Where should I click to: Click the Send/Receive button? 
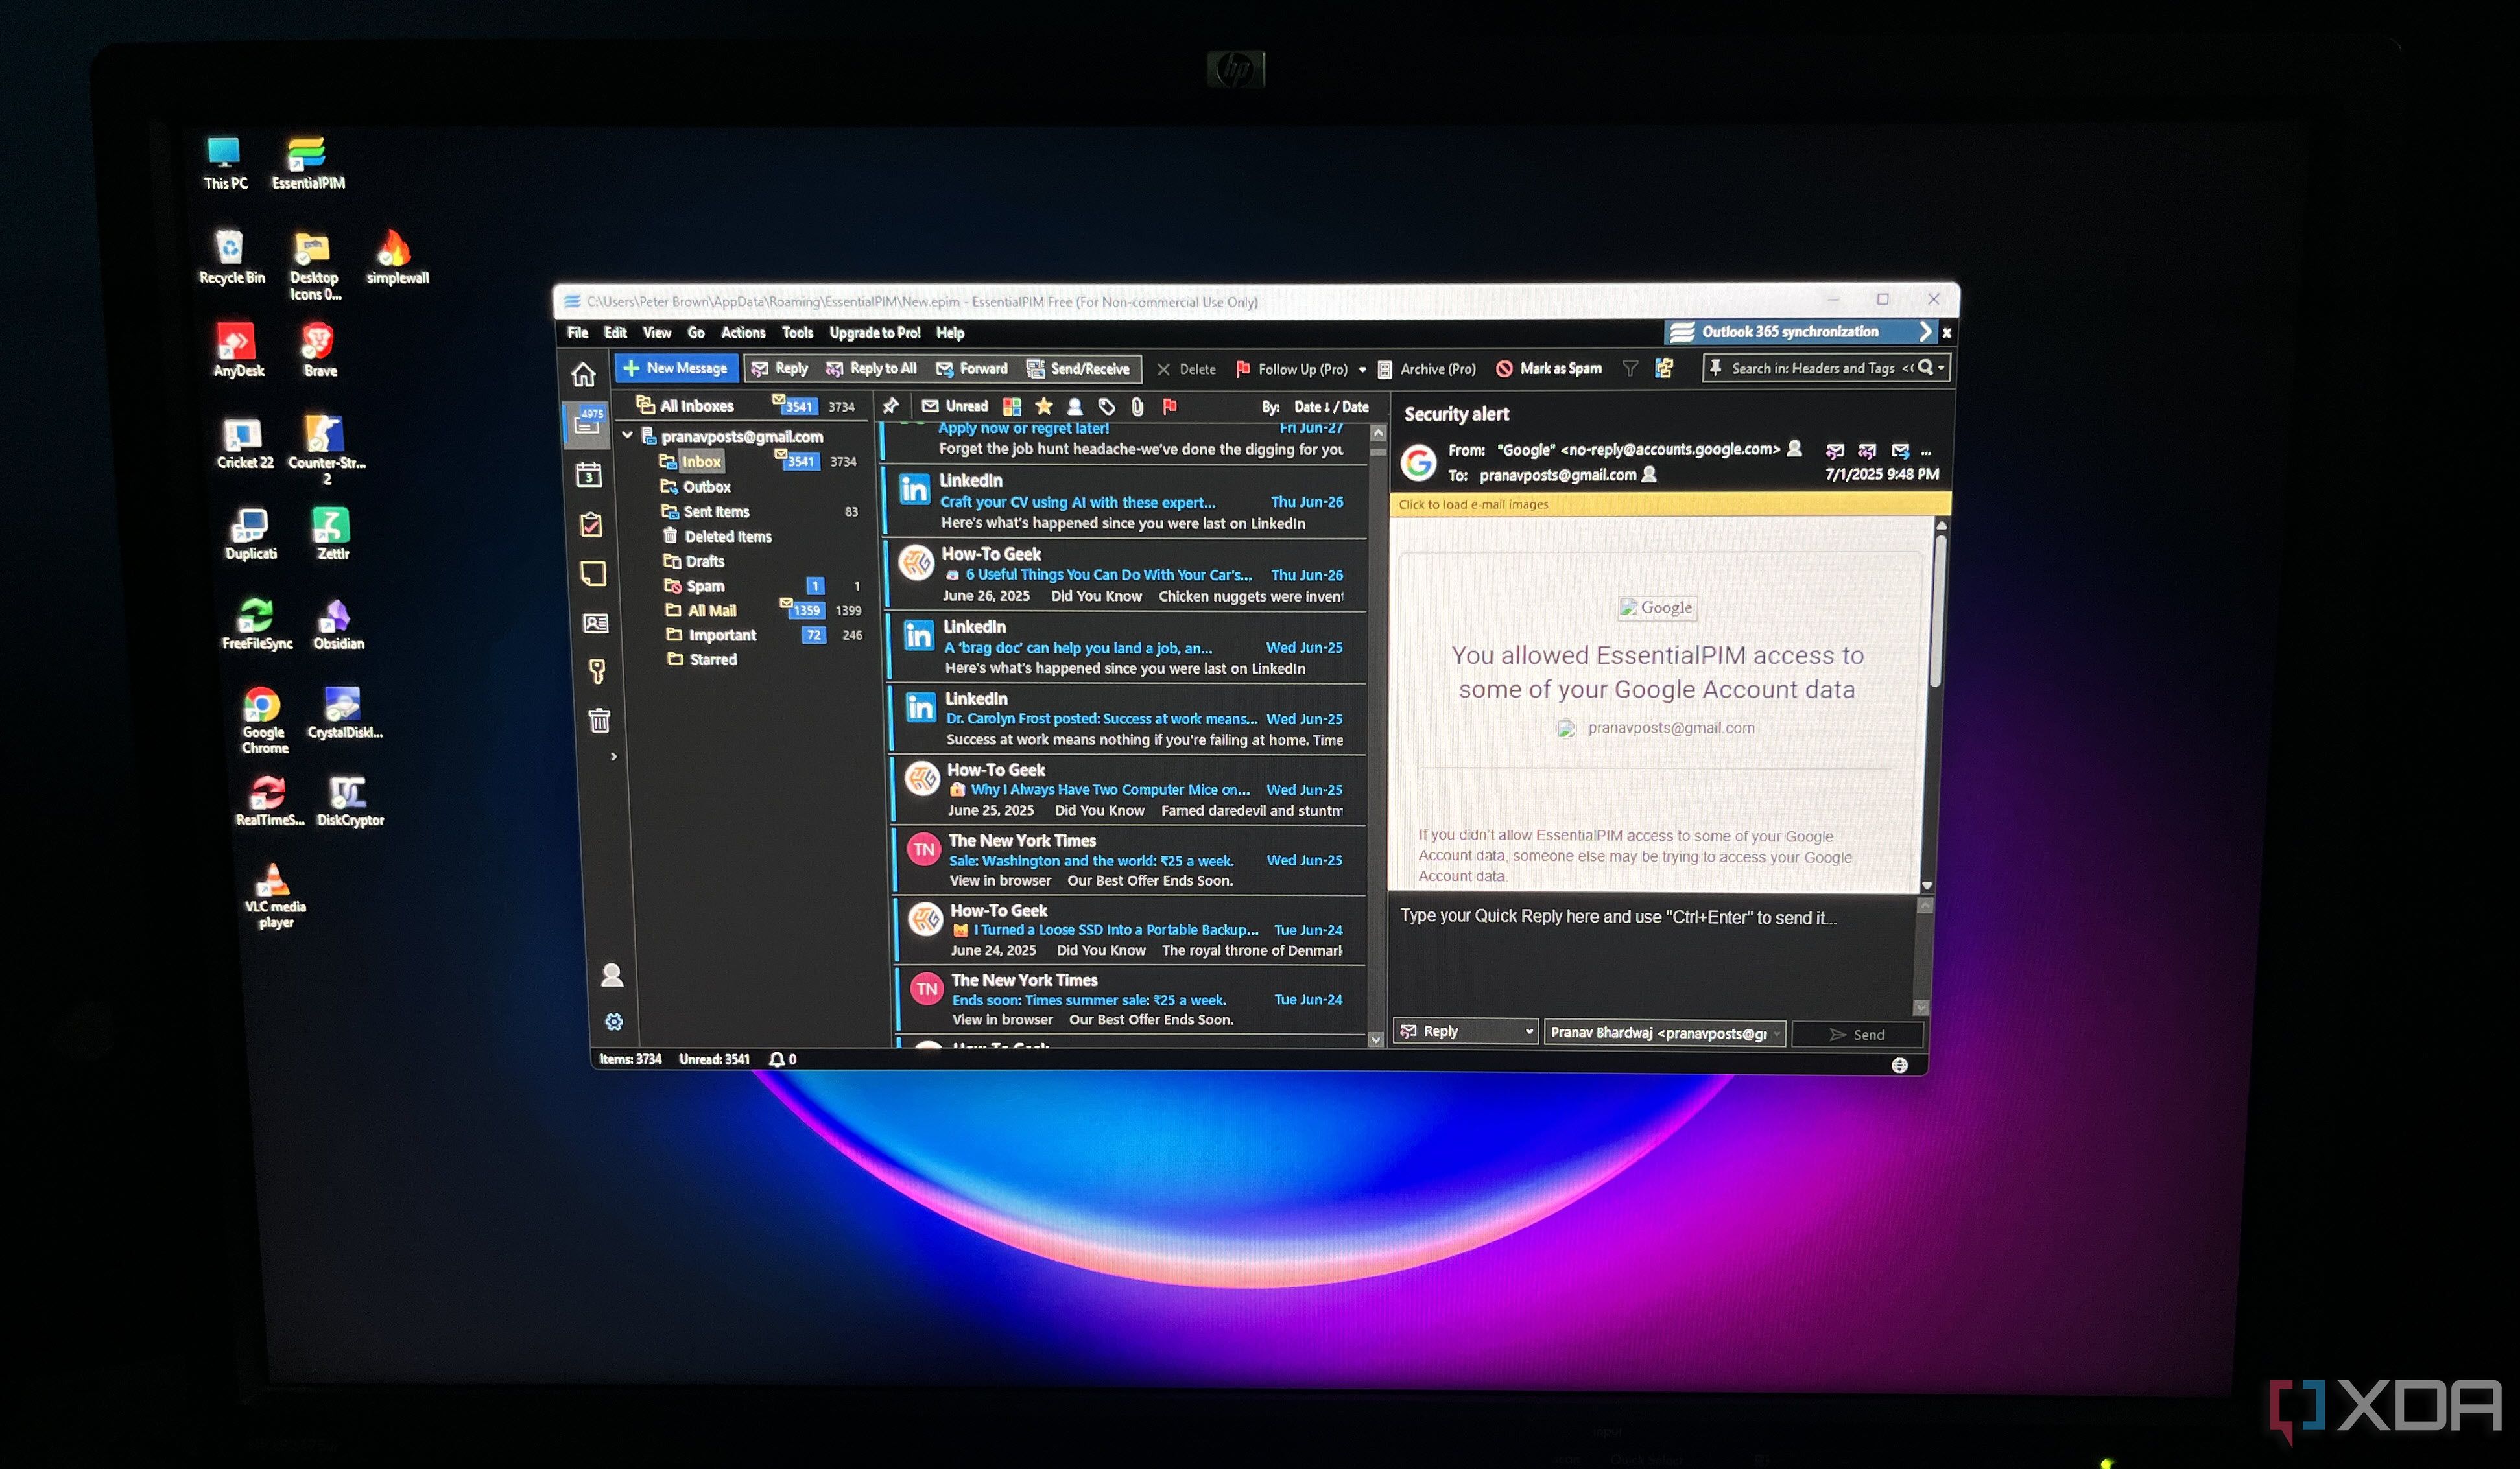[x=1078, y=369]
